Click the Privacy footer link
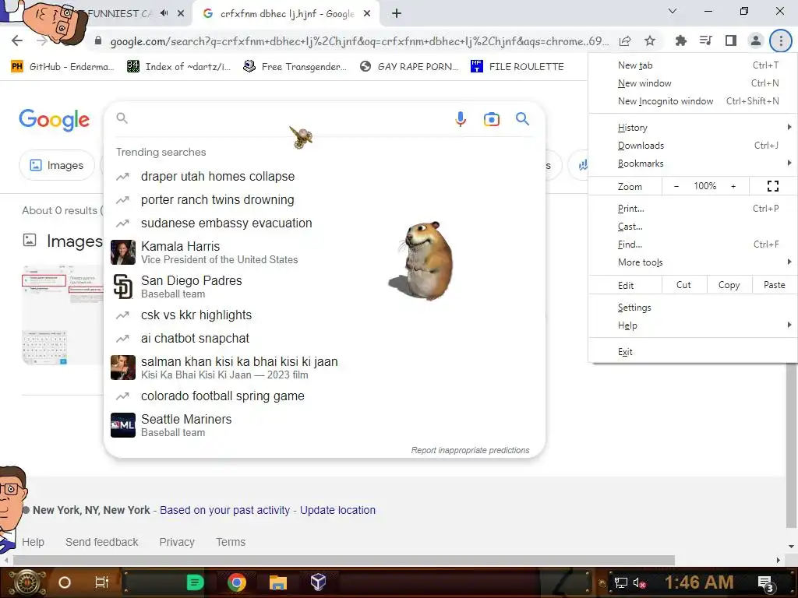The width and height of the screenshot is (798, 598). tap(177, 542)
